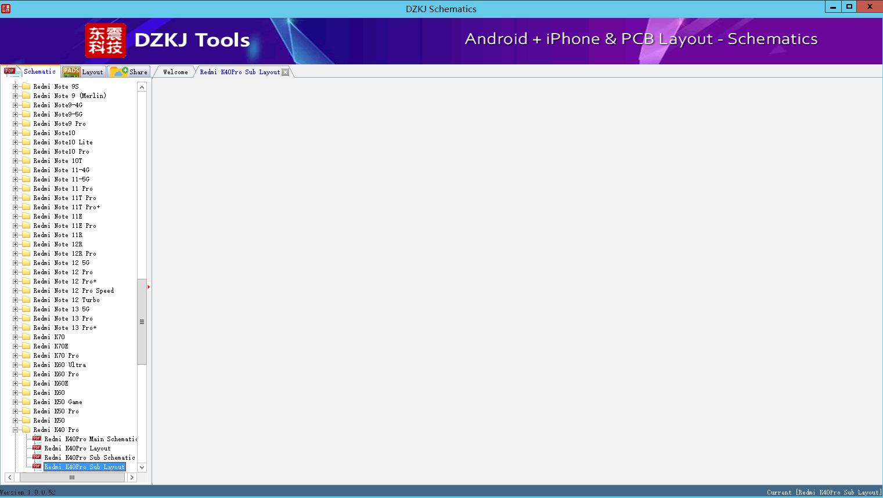
Task: Click PDF icon of Redmi K40Pro Sub Schematic
Action: 37,457
